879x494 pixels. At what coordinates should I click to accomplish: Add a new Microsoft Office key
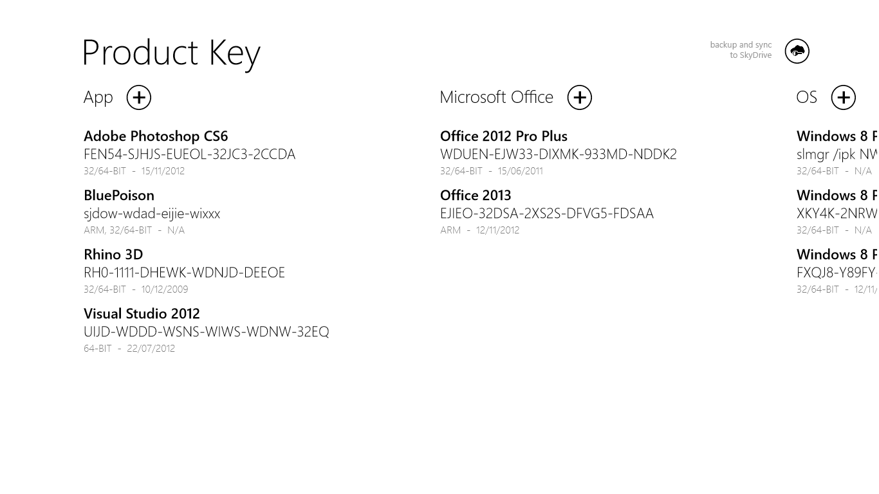(580, 98)
